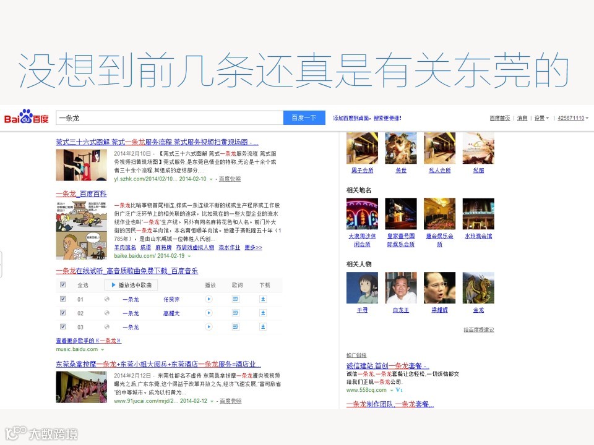
Task: Toggle checkbox for song 03
Action: [x=63, y=326]
